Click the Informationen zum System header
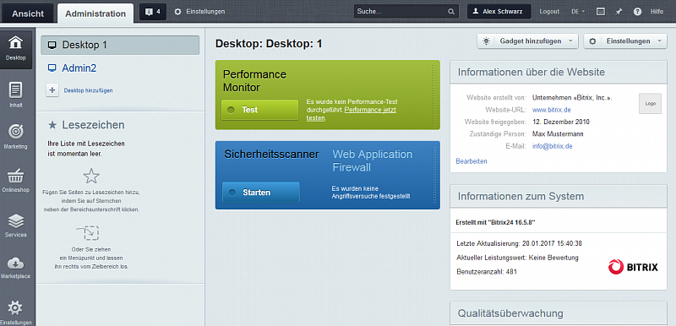This screenshot has height=326, width=676. (x=559, y=197)
